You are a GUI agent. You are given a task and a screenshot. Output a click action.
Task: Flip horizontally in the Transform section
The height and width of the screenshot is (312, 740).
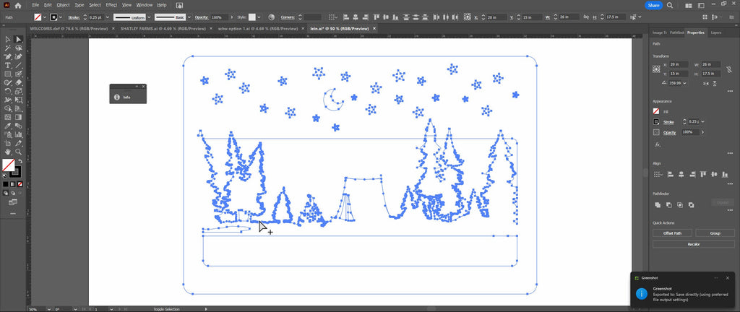706,83
